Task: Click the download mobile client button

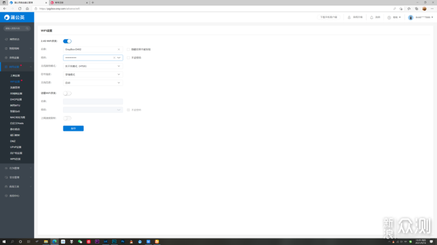Action: (328, 17)
